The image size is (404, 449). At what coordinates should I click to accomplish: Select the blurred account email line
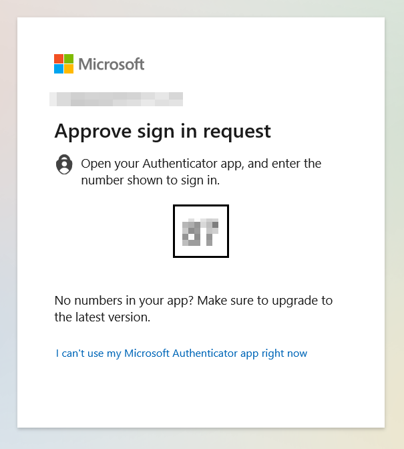(116, 99)
